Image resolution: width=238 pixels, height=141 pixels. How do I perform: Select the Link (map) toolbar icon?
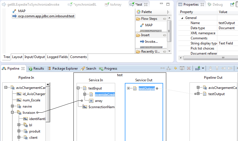pyautogui.click(x=163, y=68)
